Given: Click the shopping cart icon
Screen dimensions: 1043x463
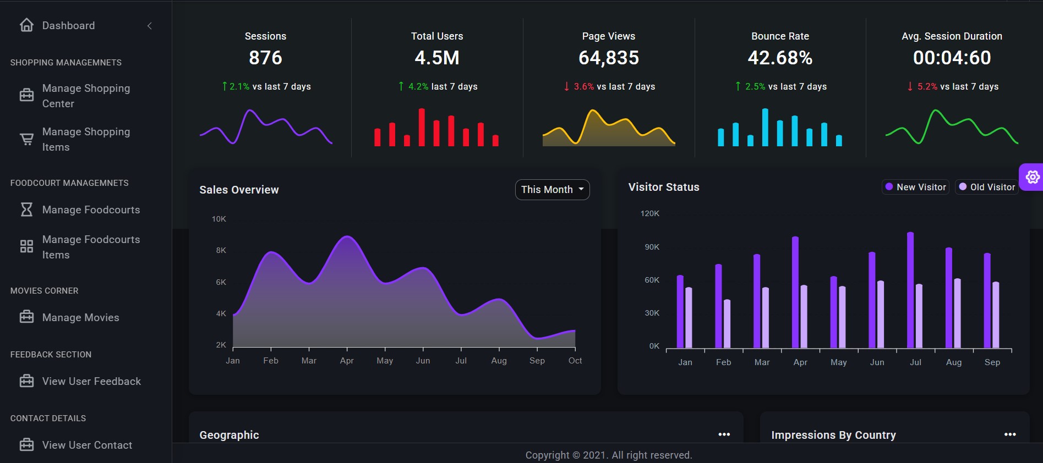Looking at the screenshot, I should 26,139.
